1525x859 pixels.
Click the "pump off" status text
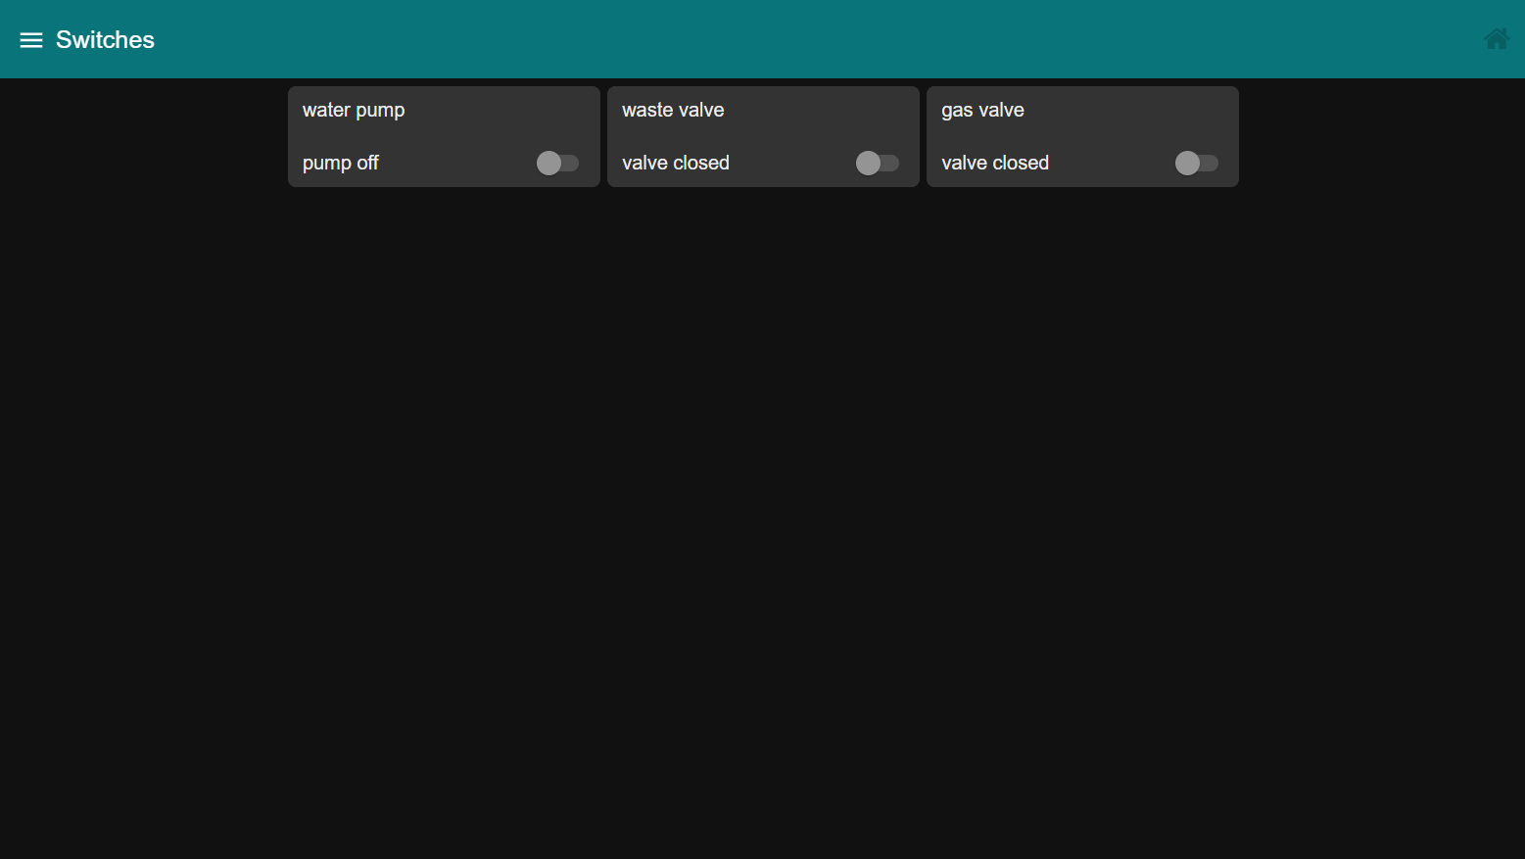341,164
